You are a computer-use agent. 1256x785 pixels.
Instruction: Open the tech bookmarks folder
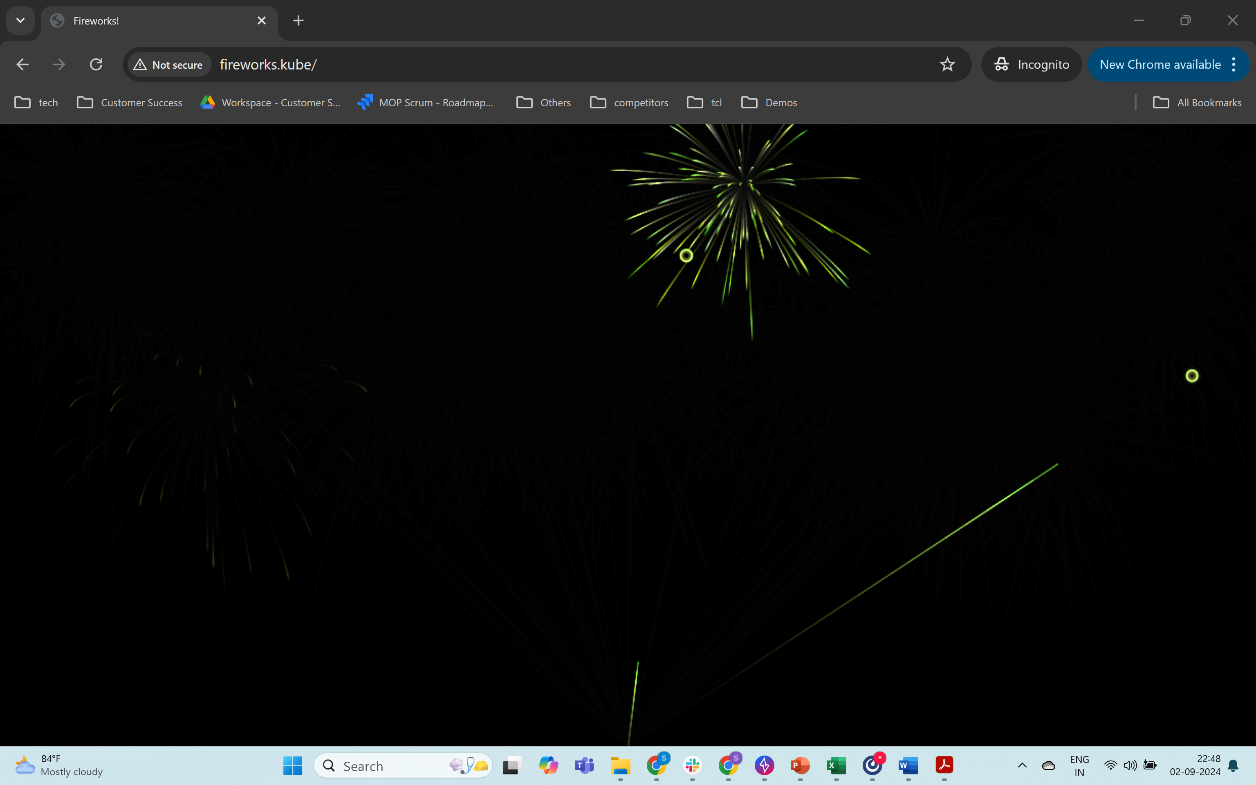[x=36, y=102]
